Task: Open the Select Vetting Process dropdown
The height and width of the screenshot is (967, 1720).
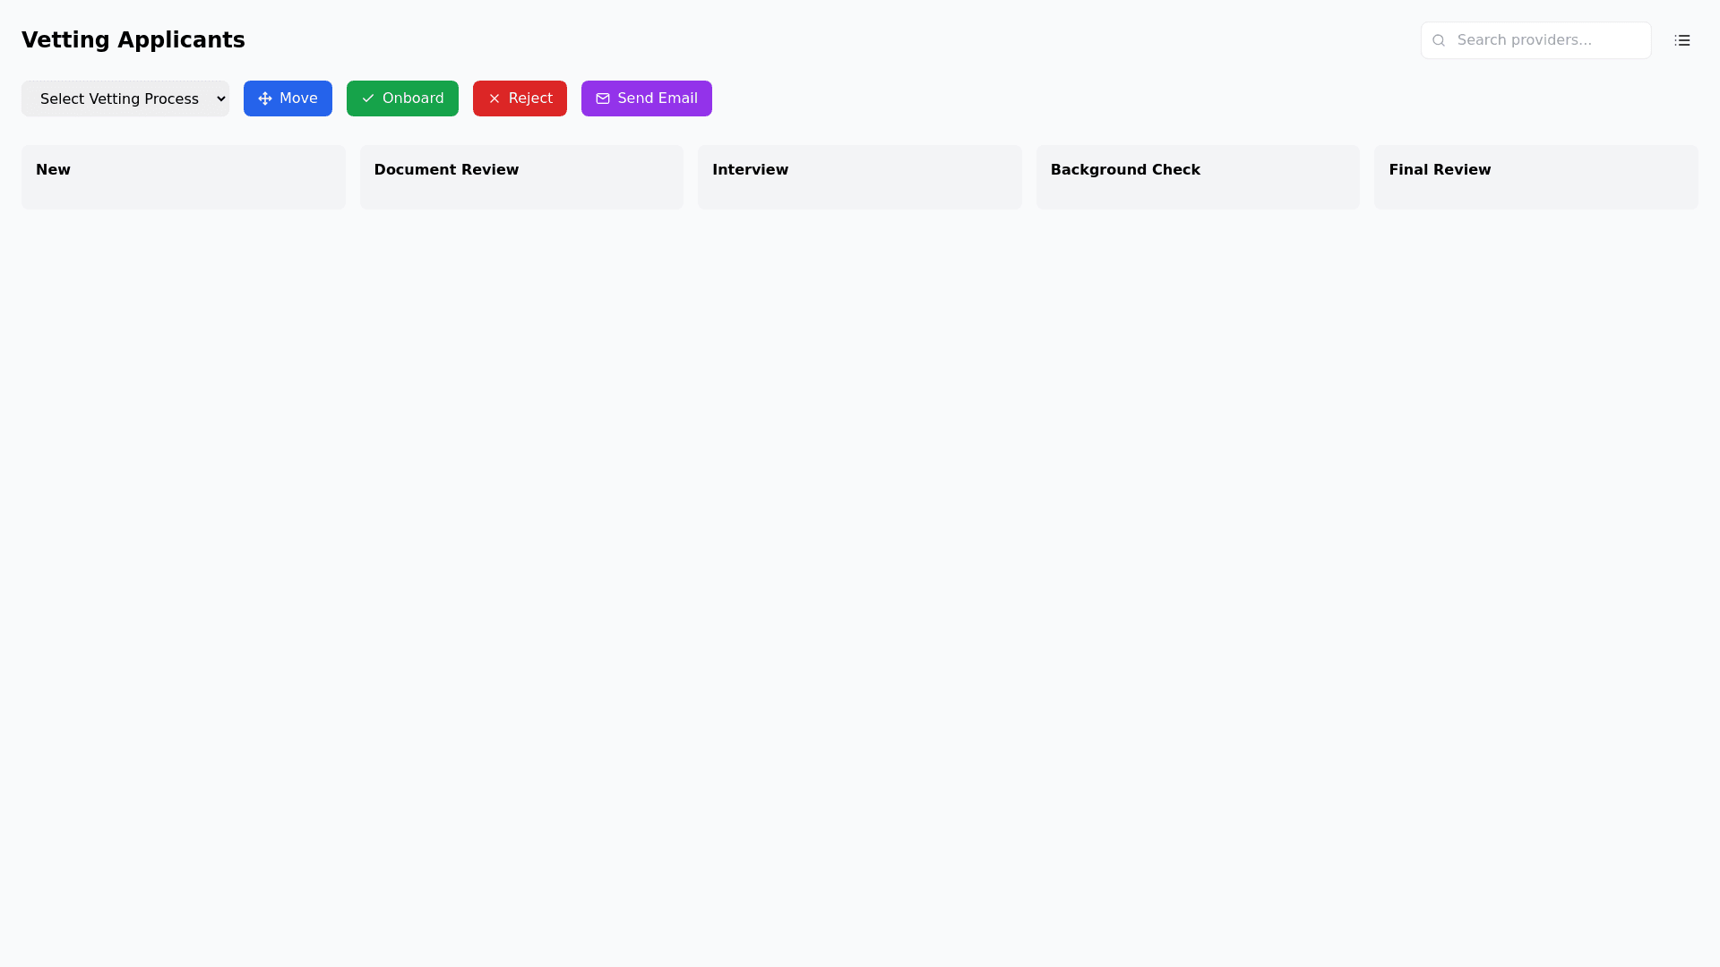Action: 119,98
